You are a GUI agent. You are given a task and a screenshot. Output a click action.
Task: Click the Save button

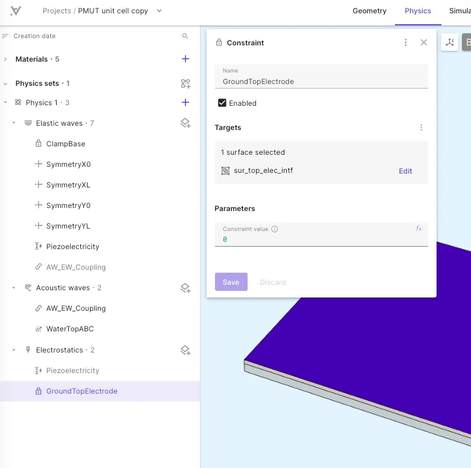tap(231, 282)
